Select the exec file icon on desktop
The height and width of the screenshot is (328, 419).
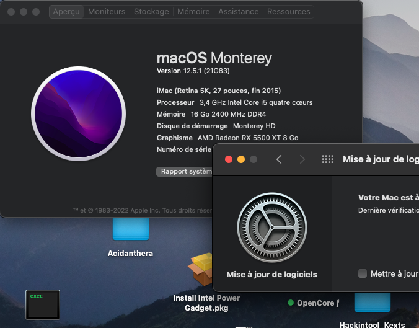(x=43, y=304)
